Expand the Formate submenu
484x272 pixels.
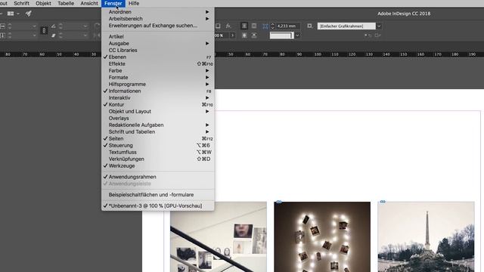pyautogui.click(x=158, y=77)
